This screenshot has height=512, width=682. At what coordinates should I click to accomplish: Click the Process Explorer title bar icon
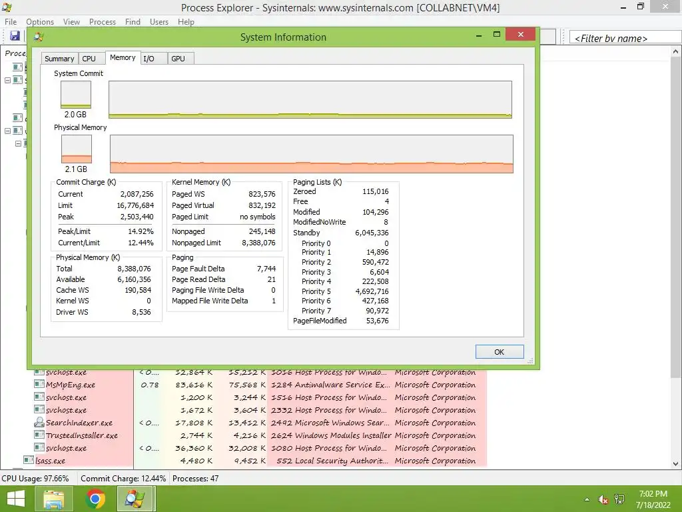(7, 7)
